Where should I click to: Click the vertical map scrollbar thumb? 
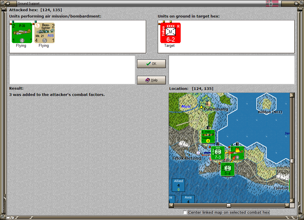[292, 161]
